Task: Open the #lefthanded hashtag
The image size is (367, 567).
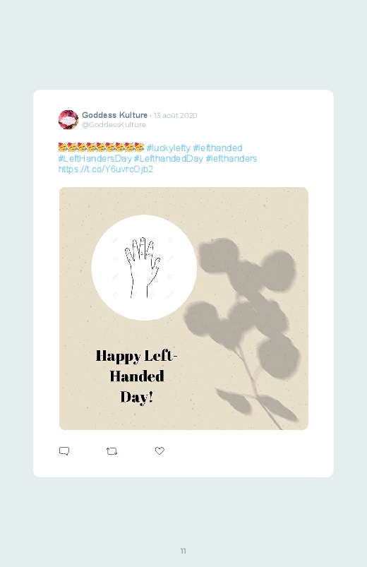Action: (217, 148)
